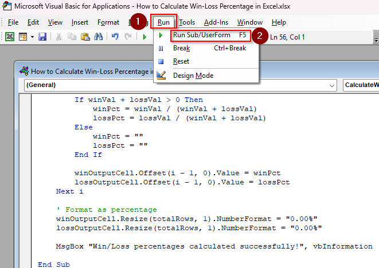The height and width of the screenshot is (268, 379).
Task: Open the Tools menu
Action: tap(187, 22)
